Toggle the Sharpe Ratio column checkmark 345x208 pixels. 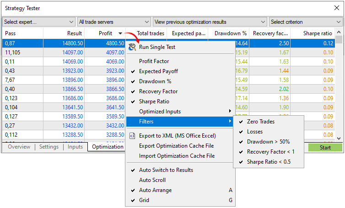click(133, 101)
